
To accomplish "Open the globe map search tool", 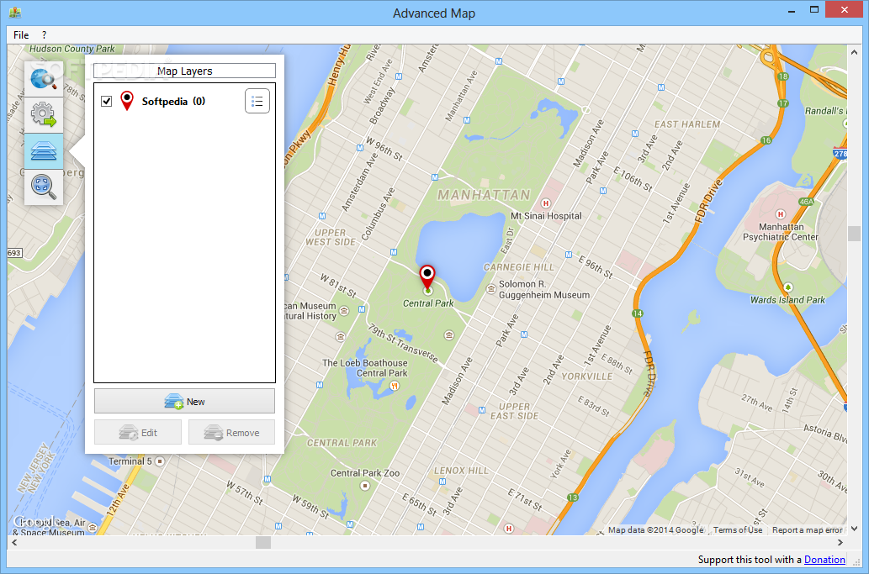I will tap(43, 79).
